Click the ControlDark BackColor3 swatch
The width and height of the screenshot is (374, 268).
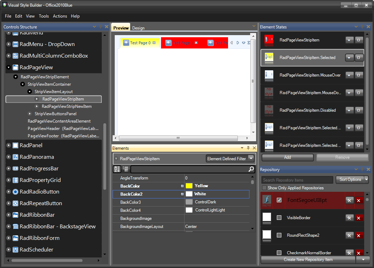189,202
